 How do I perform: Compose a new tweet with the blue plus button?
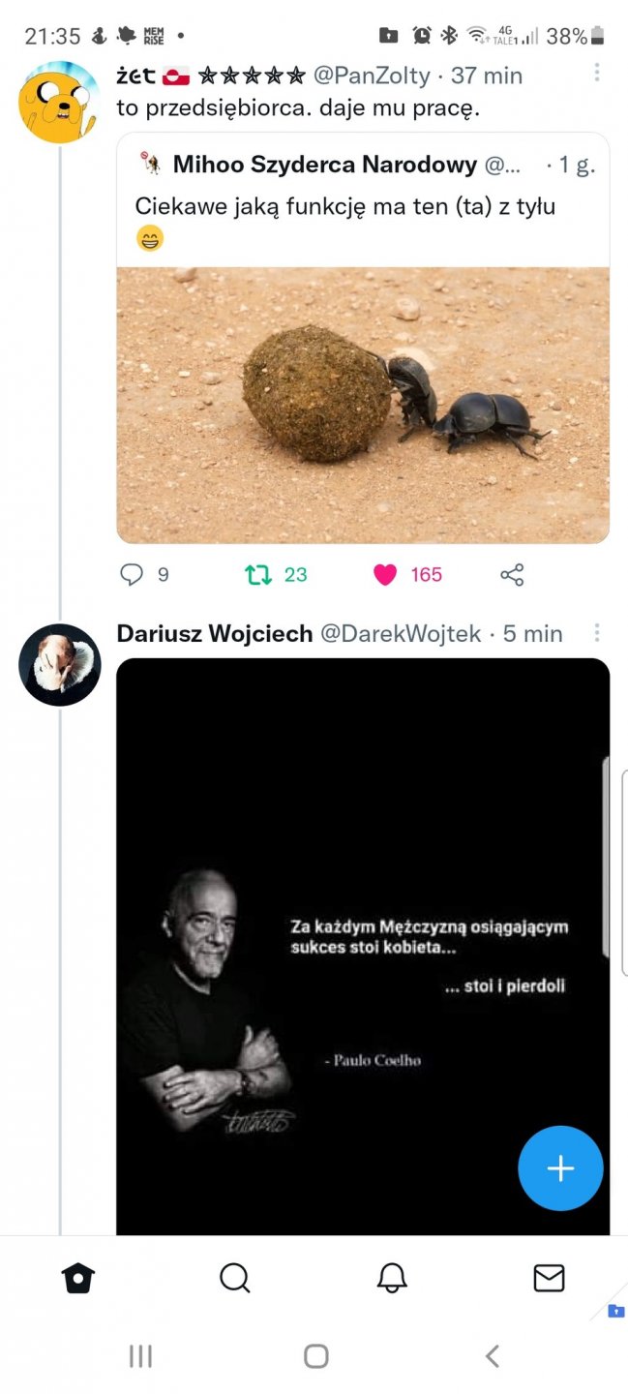560,1168
